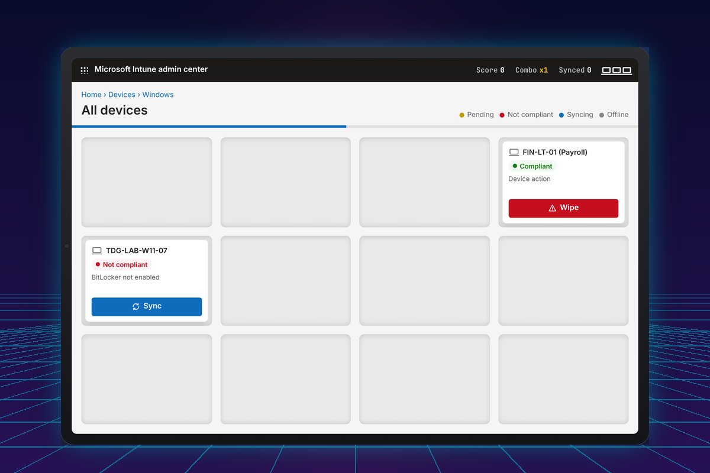Click the Microsoft Intune admin center title
This screenshot has width=710, height=473.
click(151, 70)
